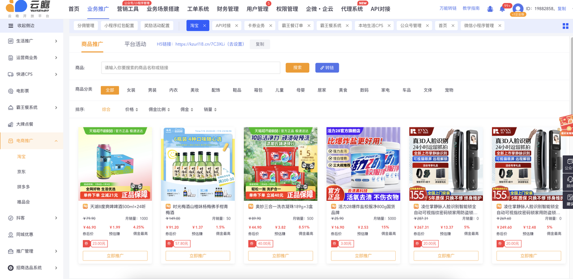This screenshot has width=573, height=279.
Task: Expand the 快递CPS sidebar chevron
Action: tap(56, 74)
